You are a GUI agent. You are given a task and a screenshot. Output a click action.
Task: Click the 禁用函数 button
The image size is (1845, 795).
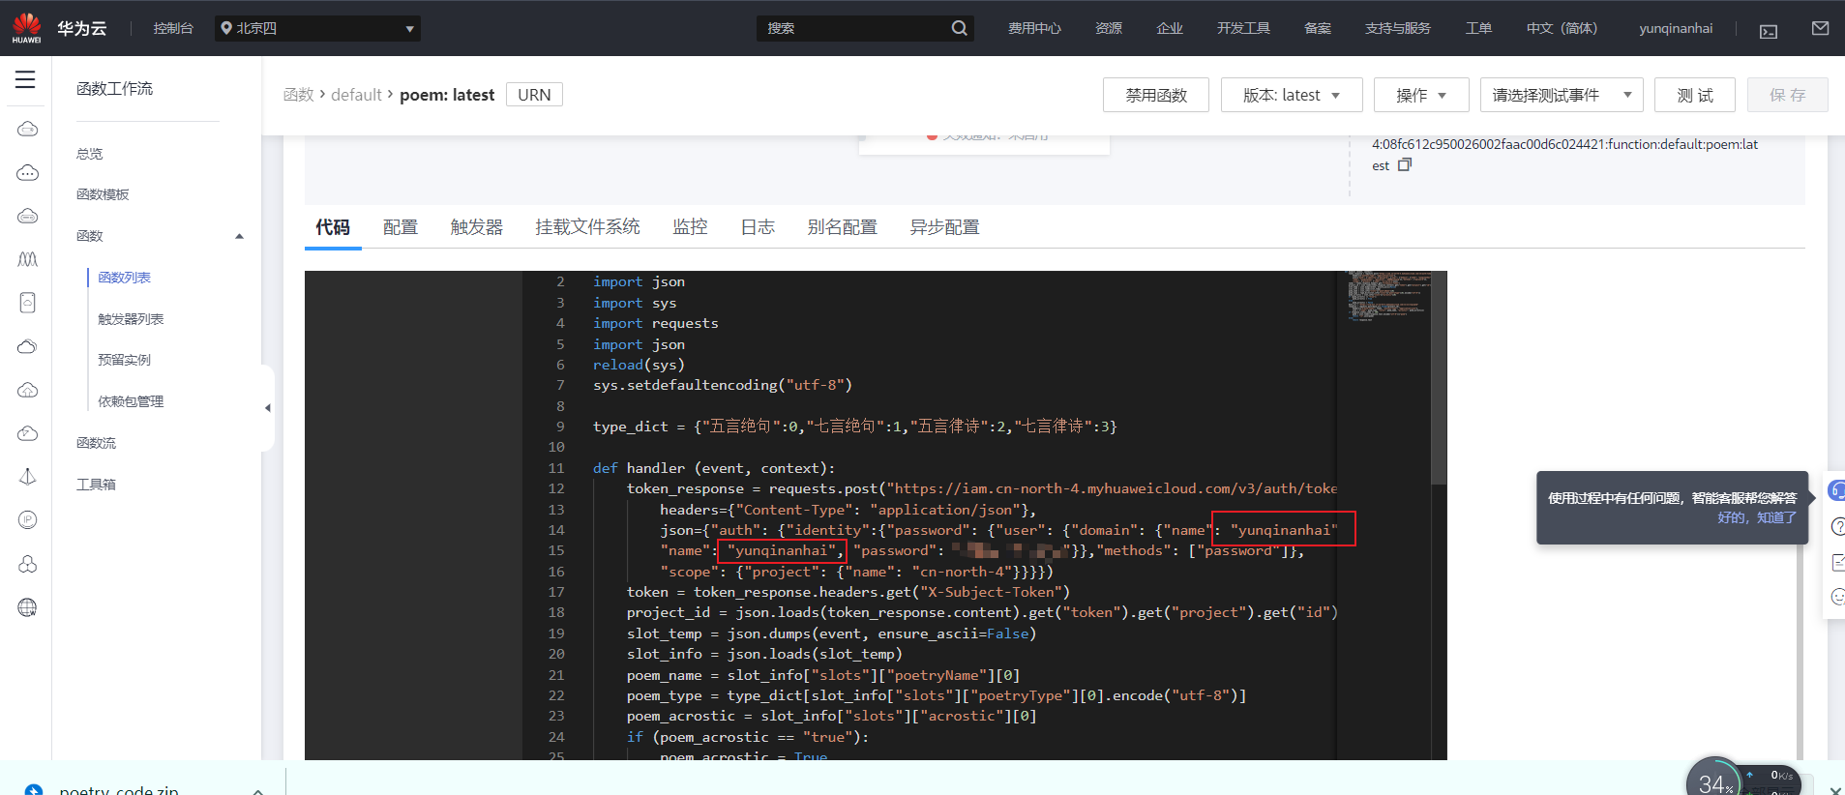(x=1156, y=95)
